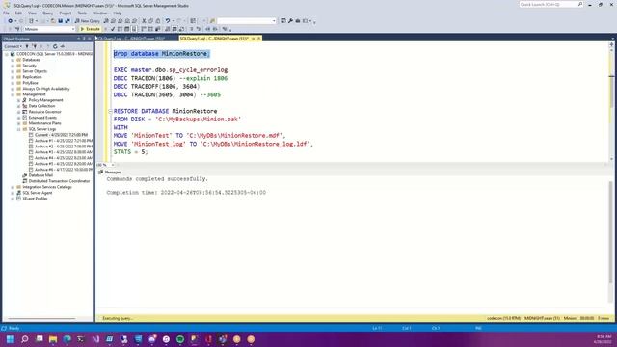Click the Undo arrow icon
617x347 pixels.
click(168, 21)
